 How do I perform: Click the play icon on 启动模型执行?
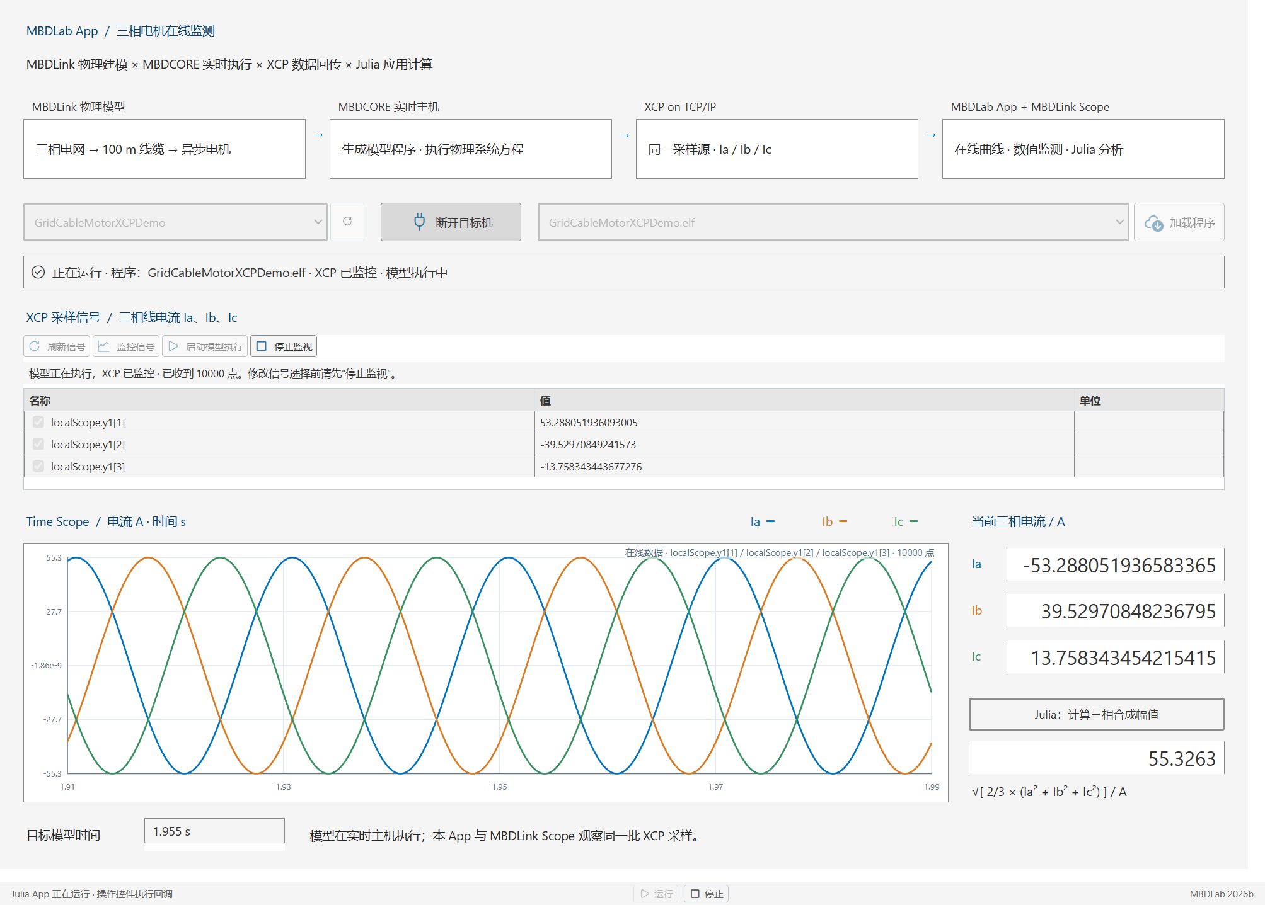click(173, 346)
